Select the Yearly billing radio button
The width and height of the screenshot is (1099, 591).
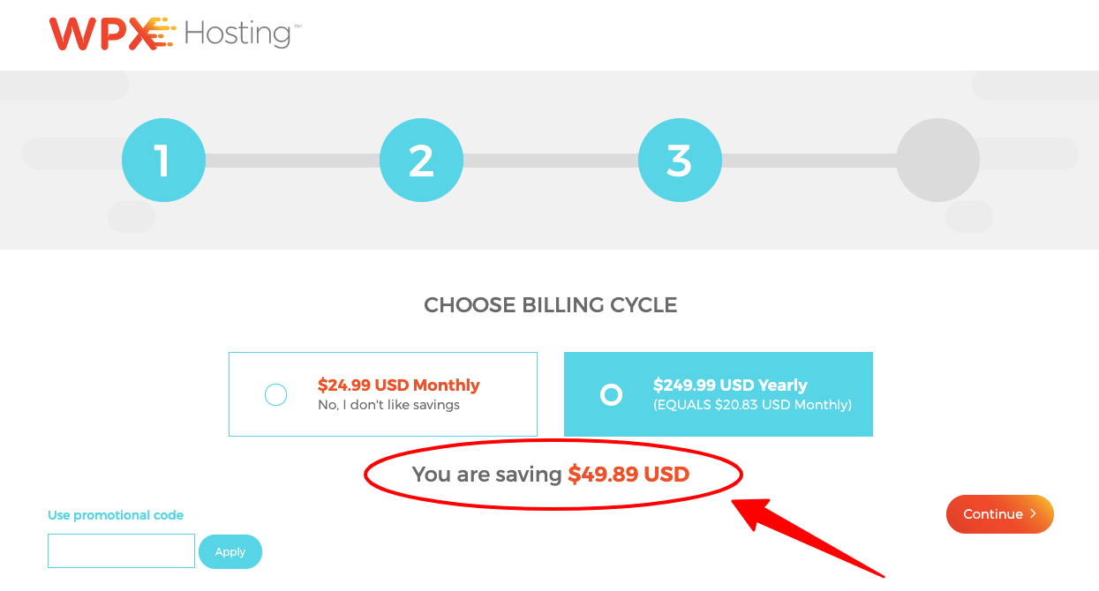(611, 394)
